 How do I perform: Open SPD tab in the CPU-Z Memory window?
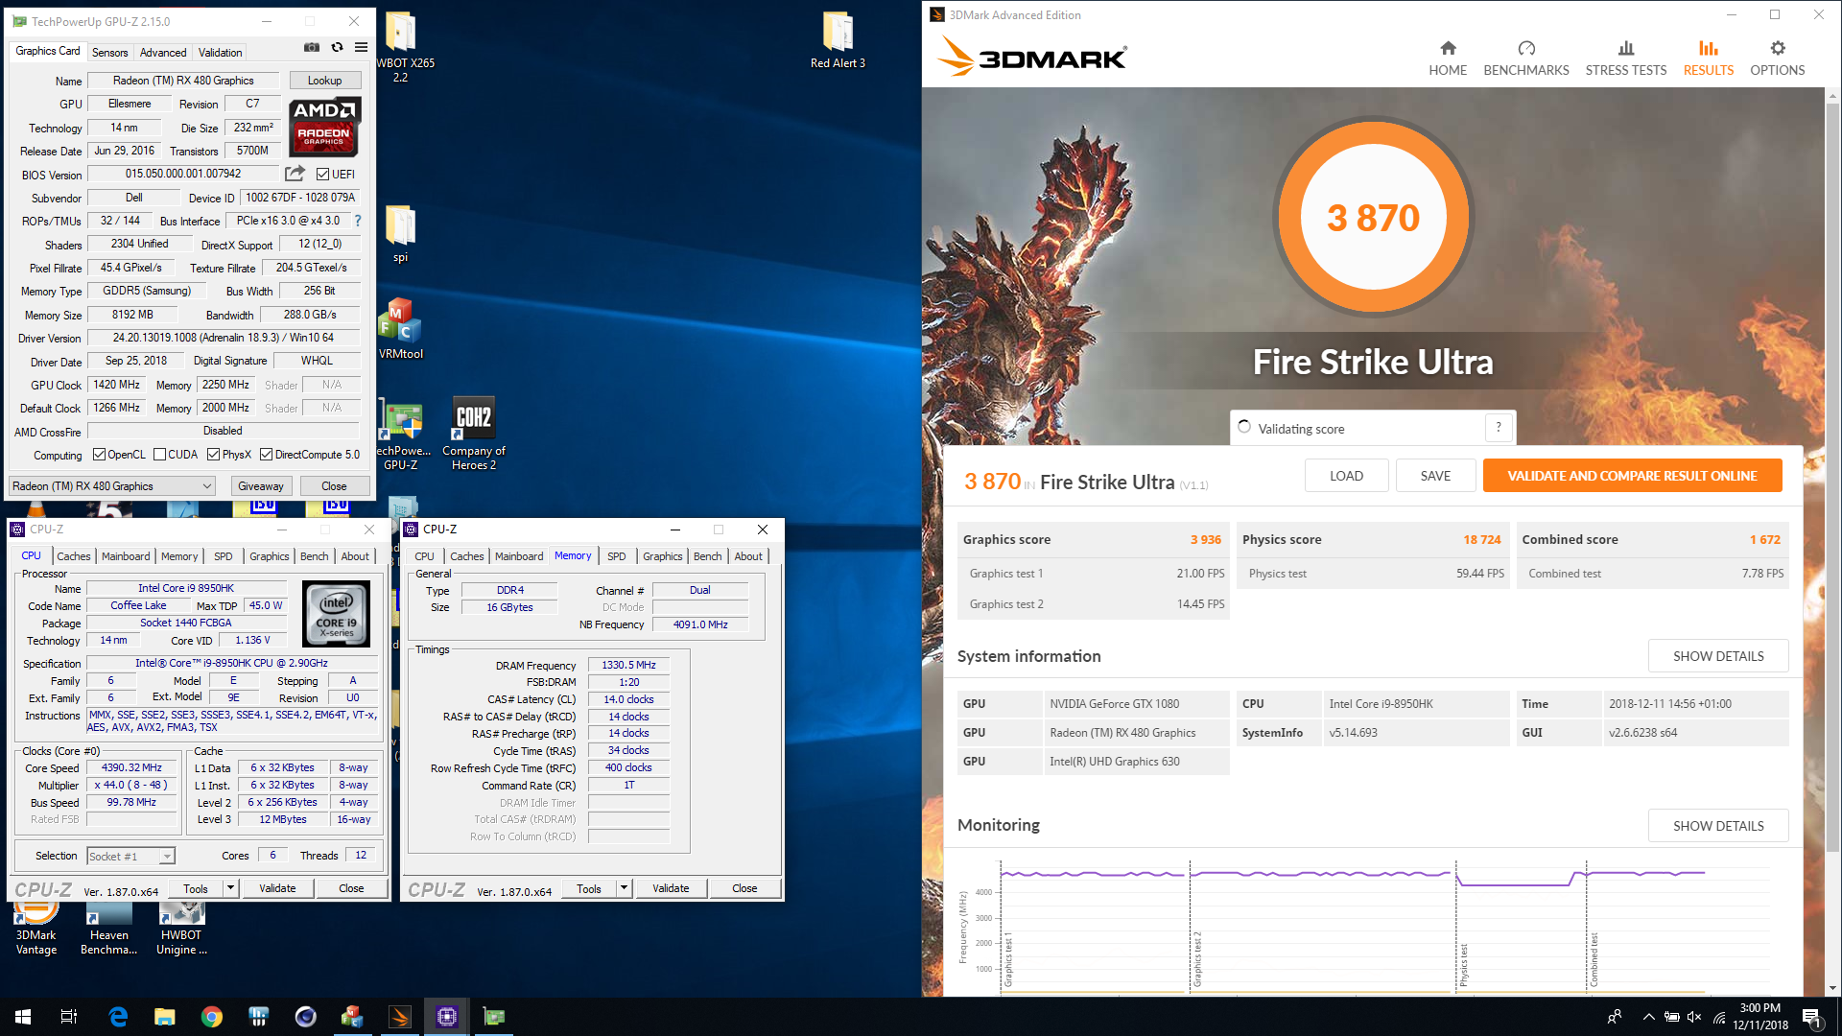[617, 556]
